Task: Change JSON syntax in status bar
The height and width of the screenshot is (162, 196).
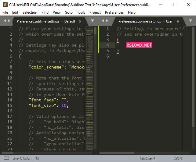Action: pyautogui.click(x=178, y=158)
